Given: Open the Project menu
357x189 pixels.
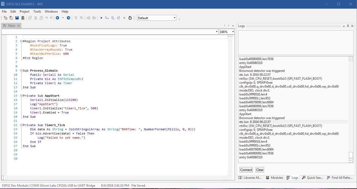Looking at the screenshot, I should [24, 11].
